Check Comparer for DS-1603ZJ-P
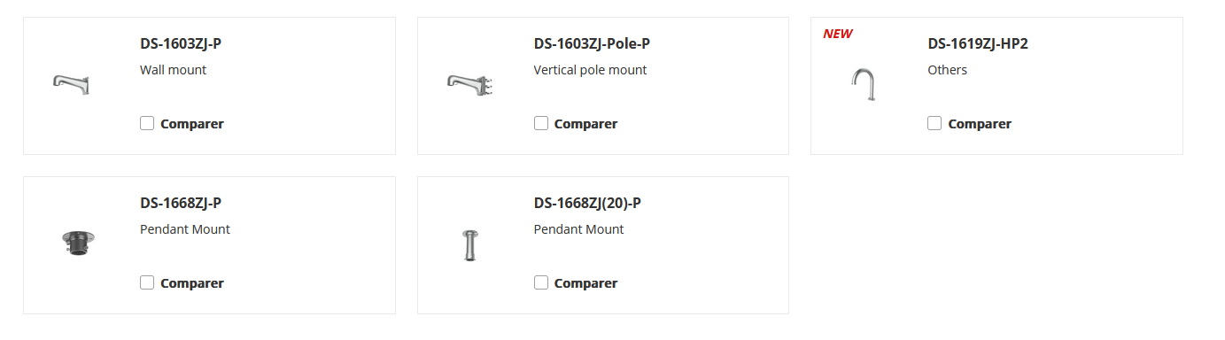The height and width of the screenshot is (340, 1225). (x=147, y=123)
